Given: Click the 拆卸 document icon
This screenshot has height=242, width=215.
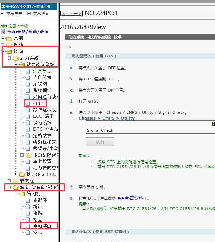Looking at the screenshot, I should click(x=28, y=207).
